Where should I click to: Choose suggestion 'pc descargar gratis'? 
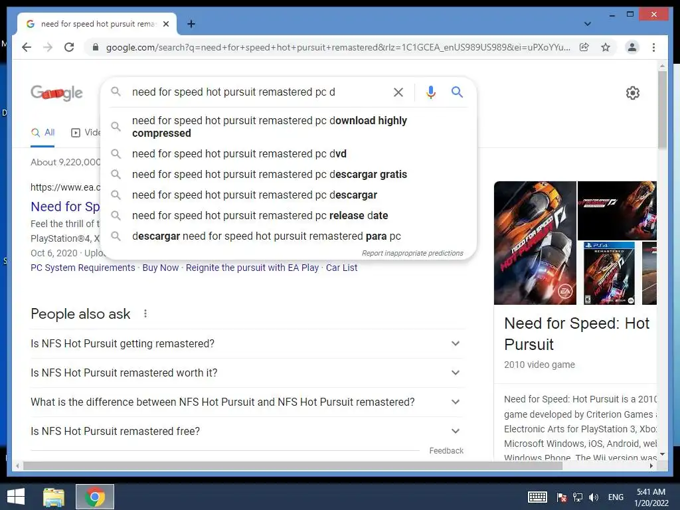coord(288,175)
